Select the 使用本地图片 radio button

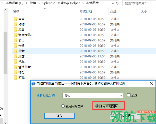(x=97, y=106)
